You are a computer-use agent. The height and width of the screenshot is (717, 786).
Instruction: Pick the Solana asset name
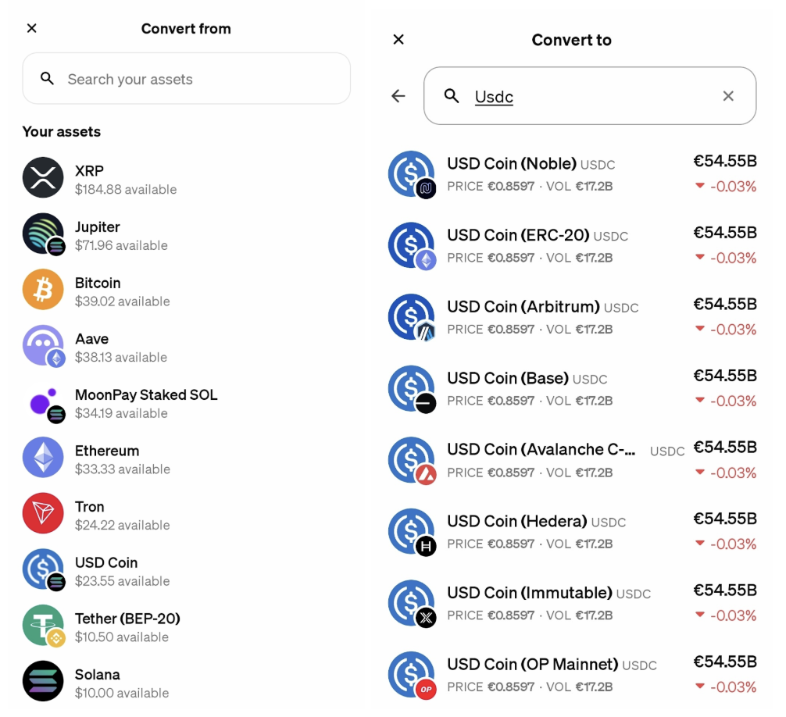pos(97,674)
